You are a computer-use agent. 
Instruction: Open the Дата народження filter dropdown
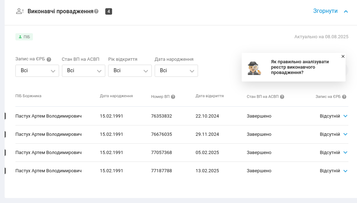176,71
